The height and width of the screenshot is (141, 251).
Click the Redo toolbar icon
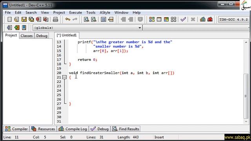75,20
